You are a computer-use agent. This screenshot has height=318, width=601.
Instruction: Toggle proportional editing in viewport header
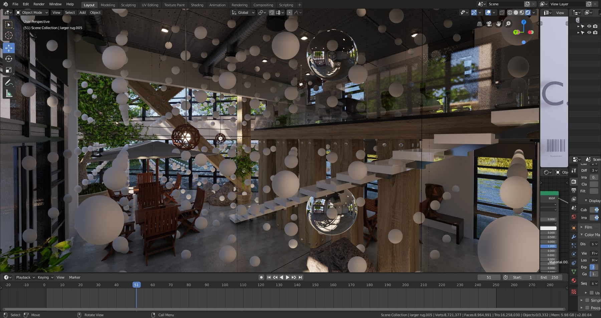(289, 13)
